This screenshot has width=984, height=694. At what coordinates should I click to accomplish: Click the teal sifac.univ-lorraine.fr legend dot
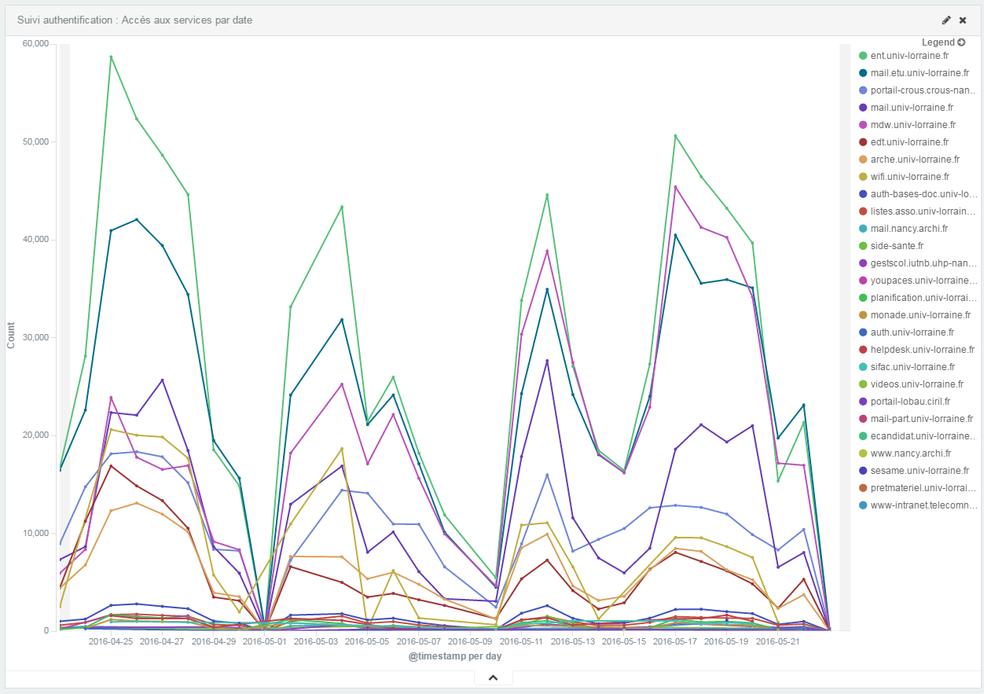(x=863, y=367)
